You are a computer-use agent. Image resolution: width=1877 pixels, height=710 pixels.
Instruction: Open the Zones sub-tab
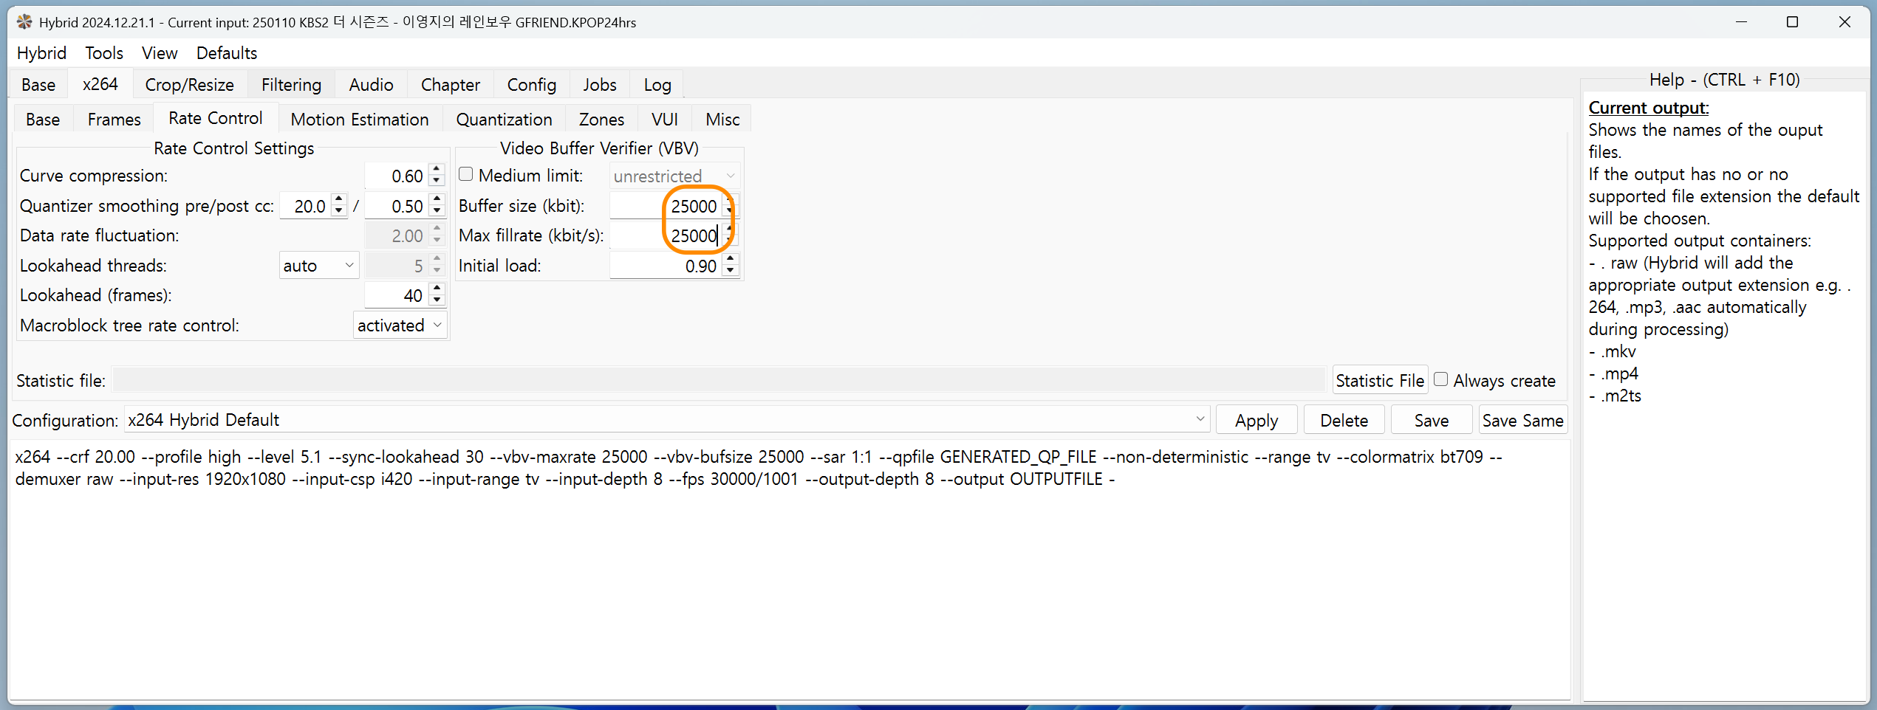coord(602,120)
